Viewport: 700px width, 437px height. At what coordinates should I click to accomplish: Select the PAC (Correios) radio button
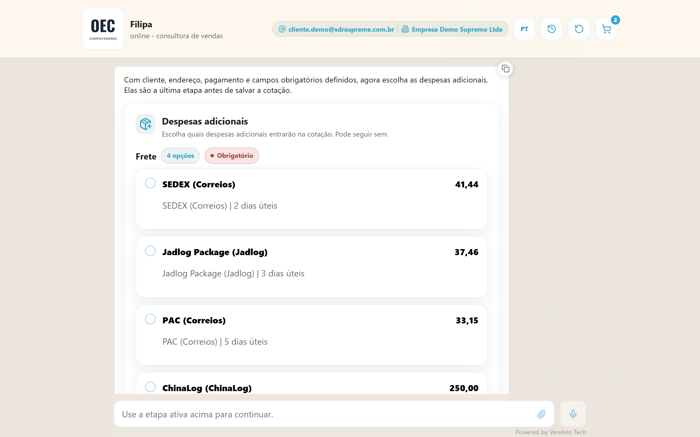pyautogui.click(x=150, y=319)
